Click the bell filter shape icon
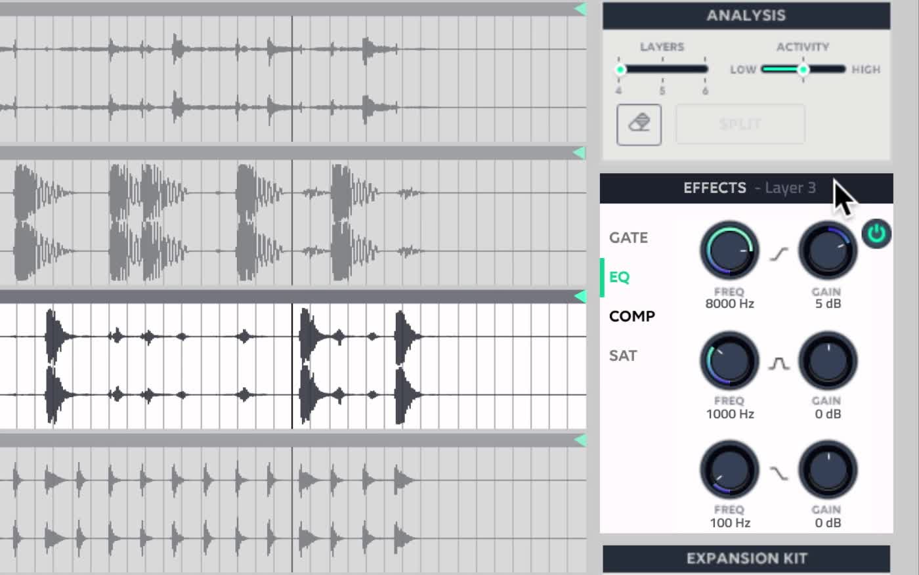The width and height of the screenshot is (919, 575). coord(779,363)
